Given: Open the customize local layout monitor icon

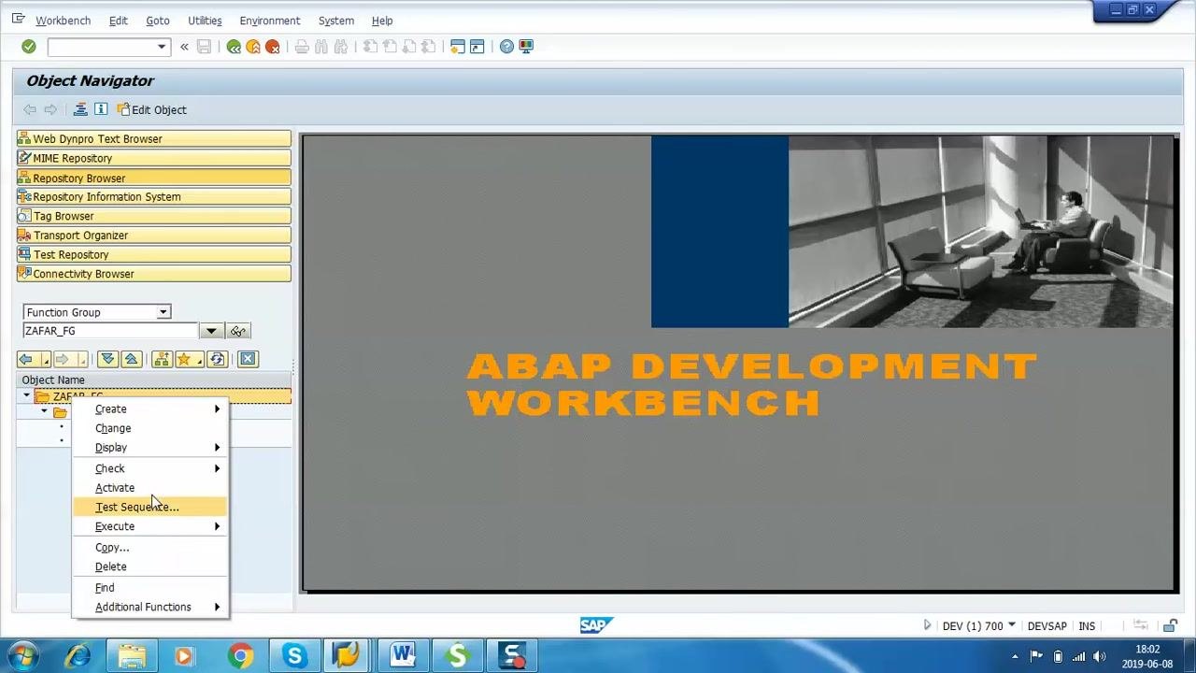Looking at the screenshot, I should (x=526, y=47).
